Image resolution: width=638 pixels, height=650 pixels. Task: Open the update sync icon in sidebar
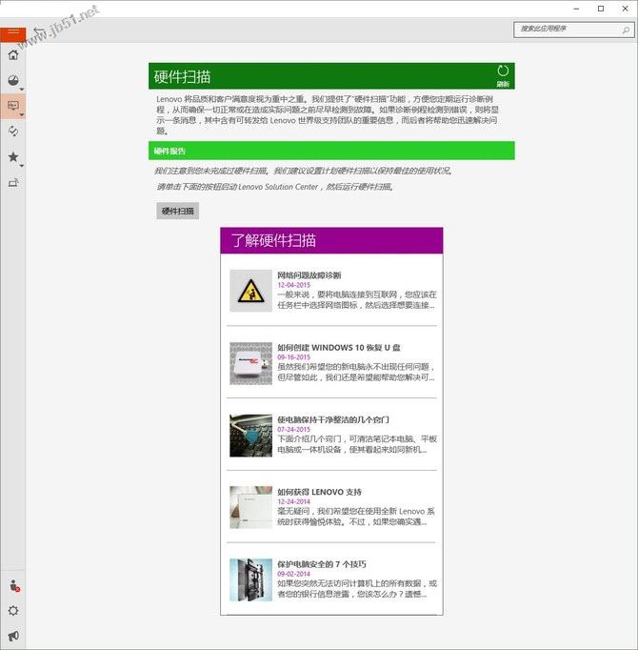(13, 131)
